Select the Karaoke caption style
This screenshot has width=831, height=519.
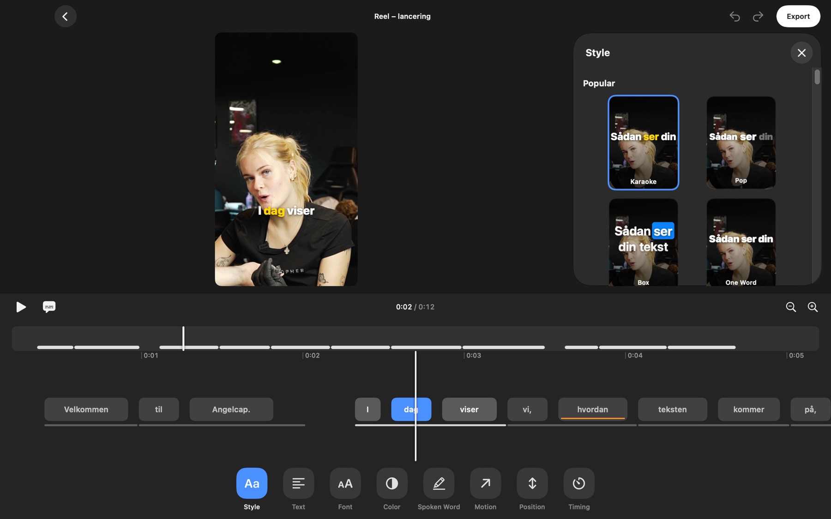pos(643,143)
